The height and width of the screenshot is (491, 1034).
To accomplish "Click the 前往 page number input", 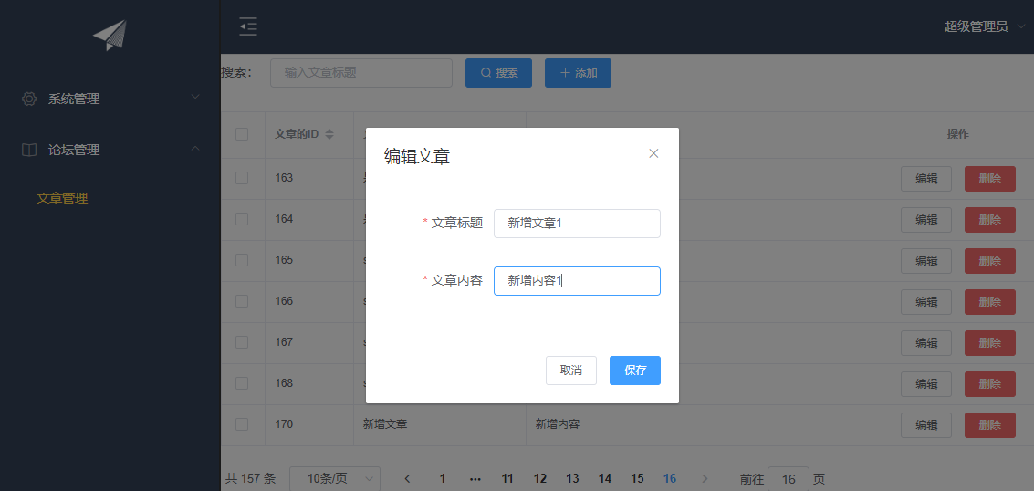I will point(788,479).
